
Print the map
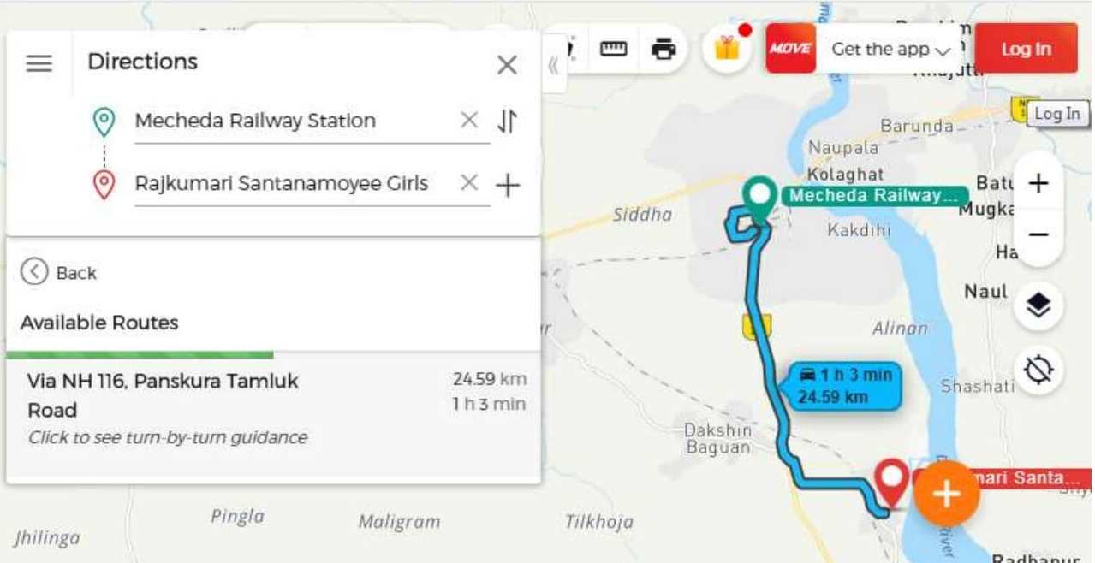(664, 50)
